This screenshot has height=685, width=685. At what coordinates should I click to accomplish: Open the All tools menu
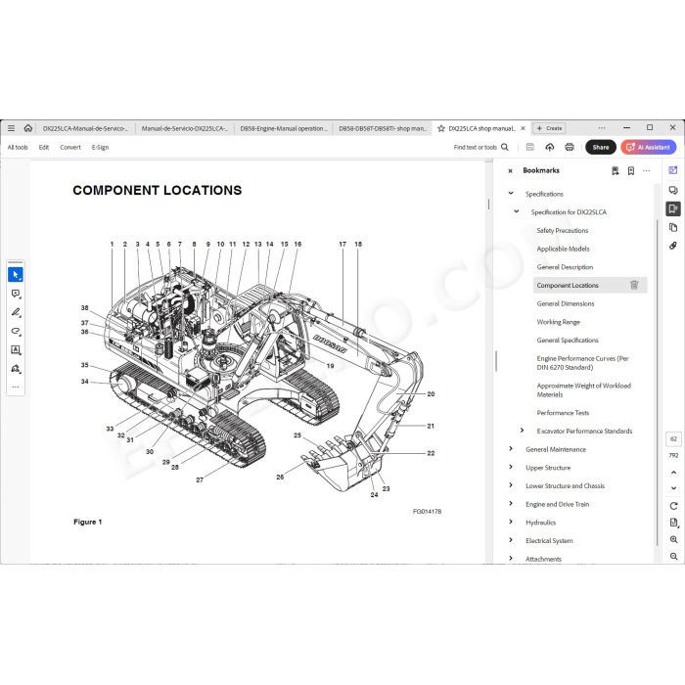(18, 147)
